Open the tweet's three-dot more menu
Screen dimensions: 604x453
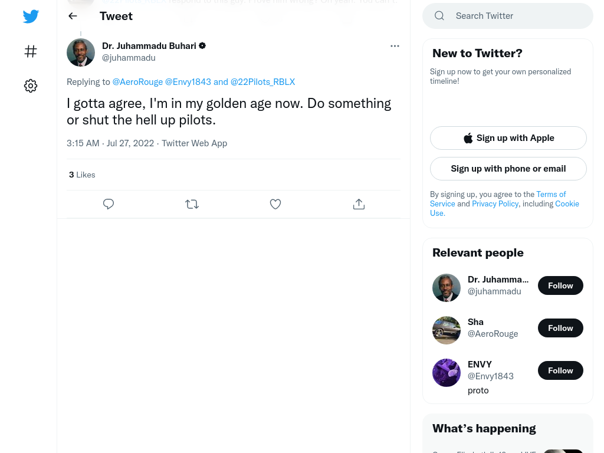click(x=395, y=46)
